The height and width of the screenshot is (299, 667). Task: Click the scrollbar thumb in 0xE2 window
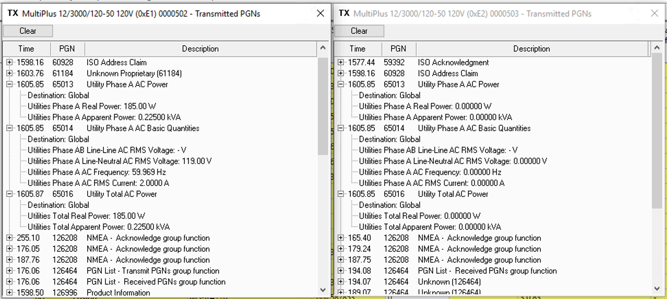(657, 131)
